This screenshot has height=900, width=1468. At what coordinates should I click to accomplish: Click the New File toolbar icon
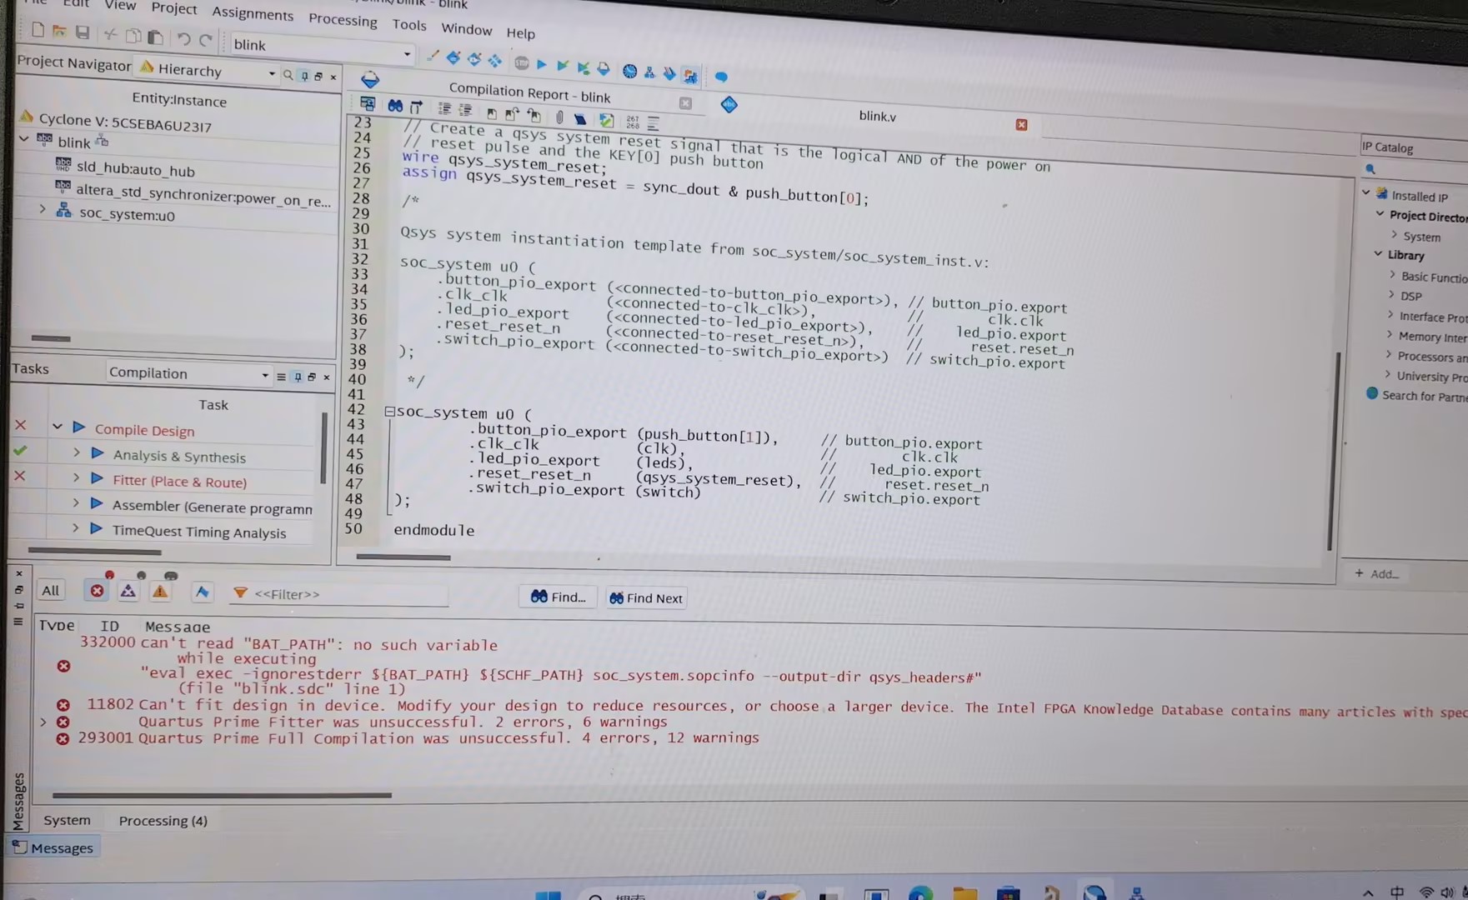pyautogui.click(x=38, y=30)
